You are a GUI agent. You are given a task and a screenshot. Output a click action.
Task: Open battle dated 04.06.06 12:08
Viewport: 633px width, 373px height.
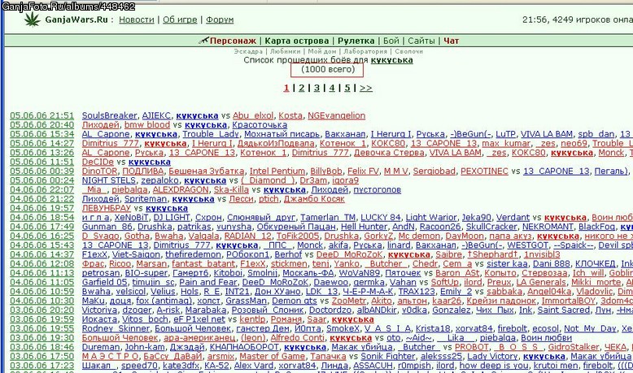coord(42,264)
